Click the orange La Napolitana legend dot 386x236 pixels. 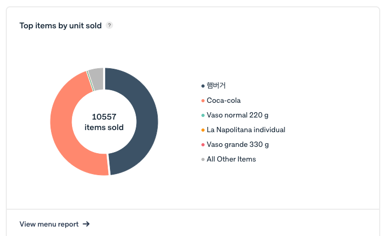203,130
